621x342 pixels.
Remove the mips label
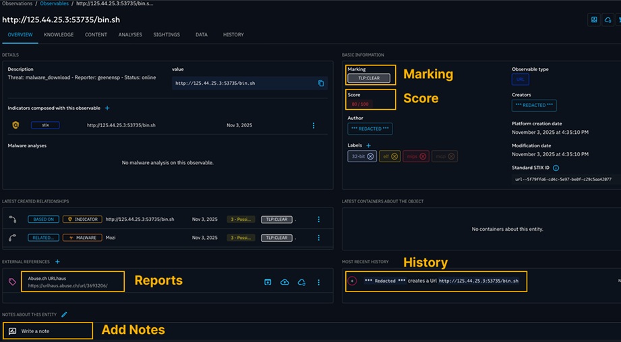pos(423,156)
